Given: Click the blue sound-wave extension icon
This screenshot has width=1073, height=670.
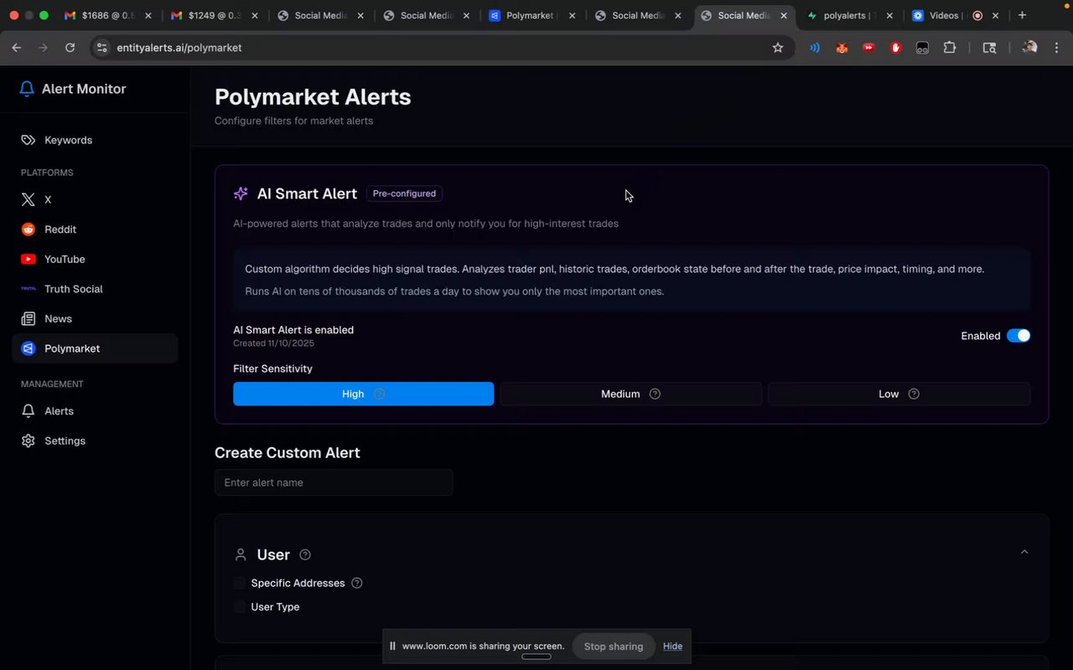Looking at the screenshot, I should coord(815,48).
